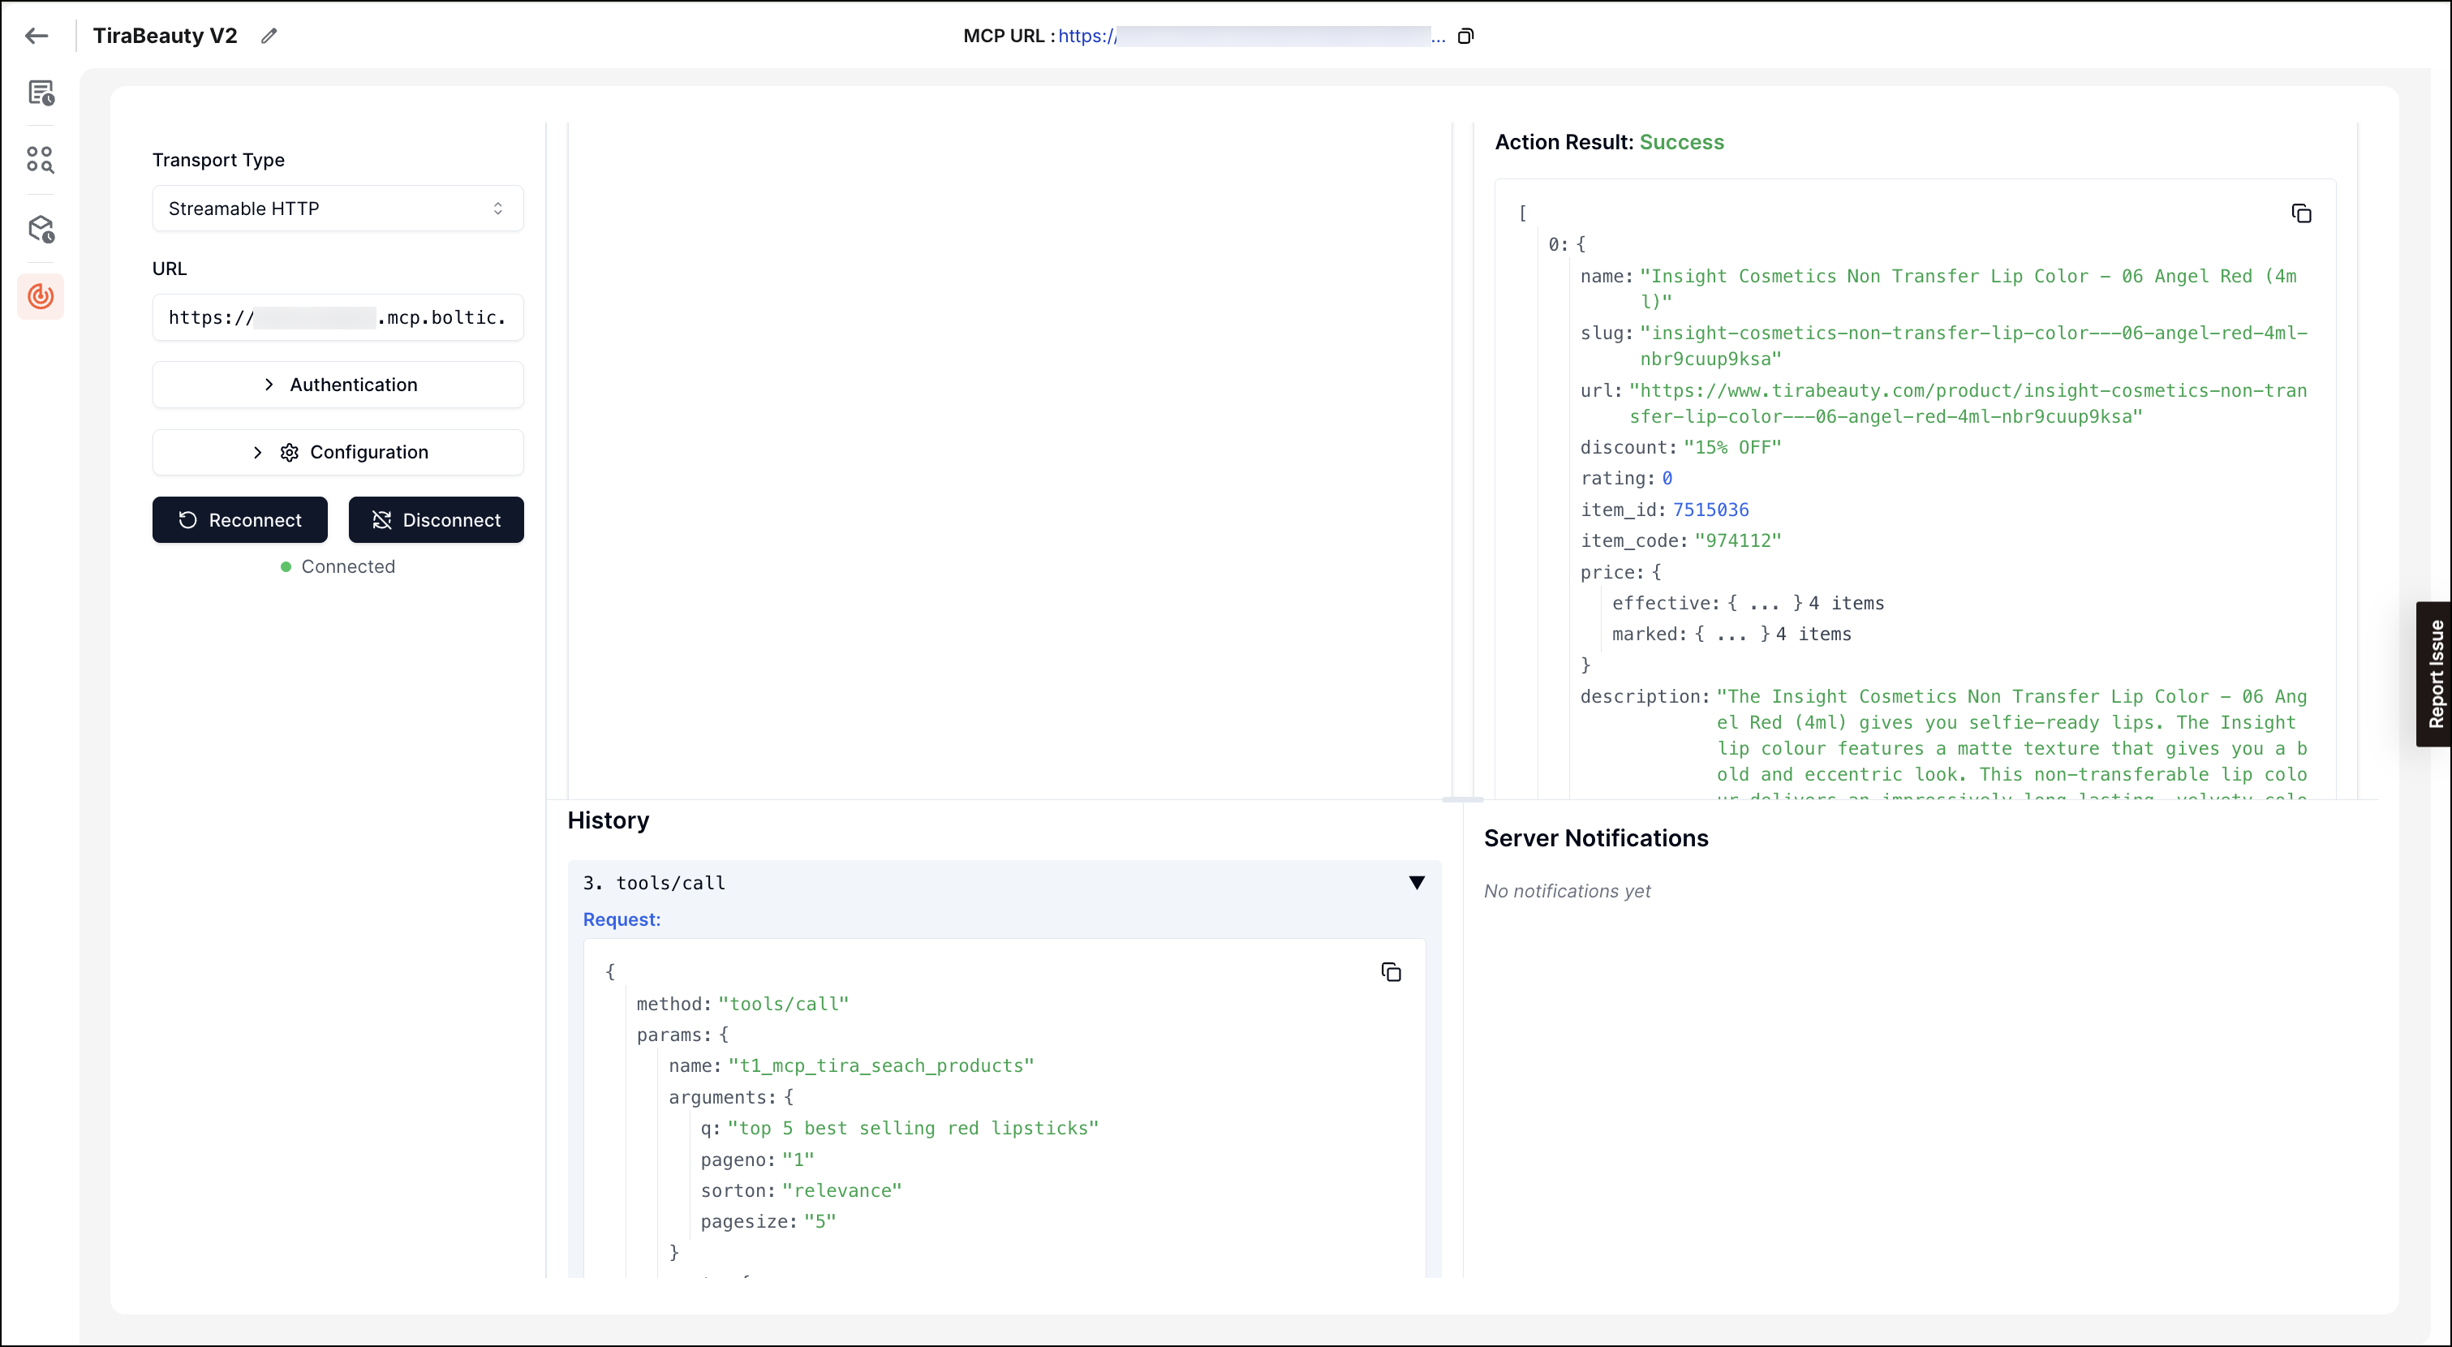Open the package clock icon in sidebar
The height and width of the screenshot is (1347, 2452).
tap(41, 229)
